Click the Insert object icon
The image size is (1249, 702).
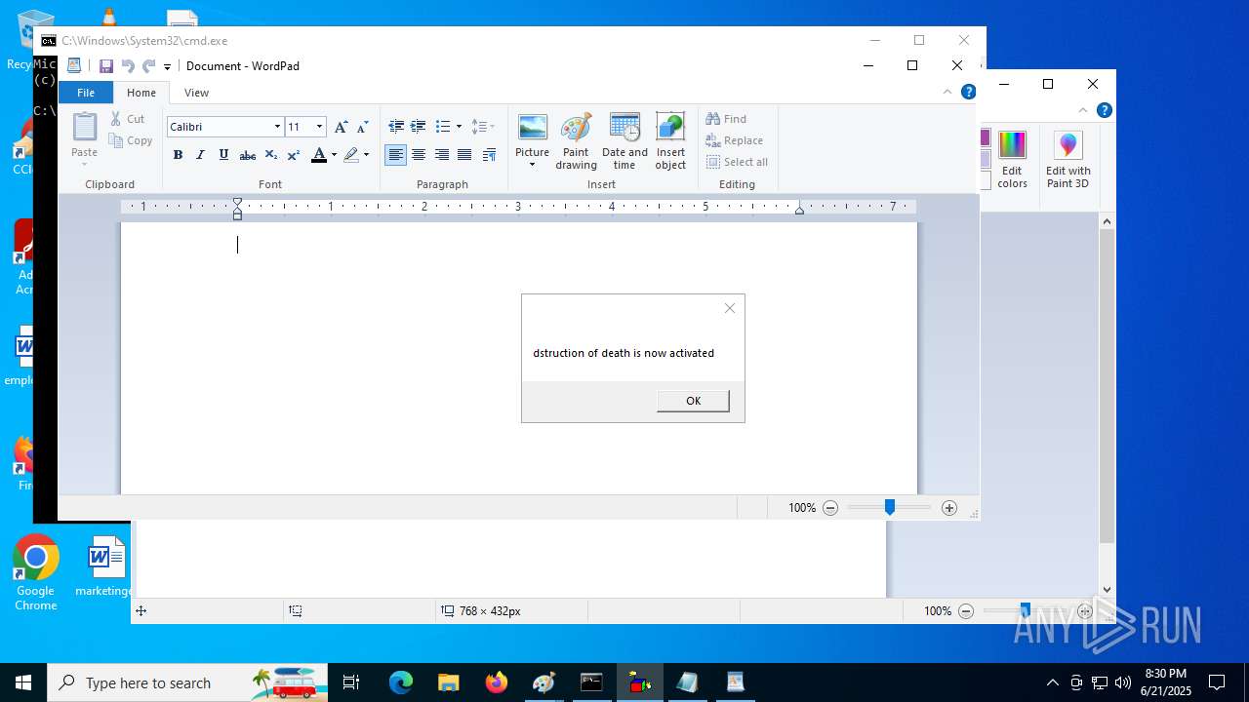coord(670,128)
